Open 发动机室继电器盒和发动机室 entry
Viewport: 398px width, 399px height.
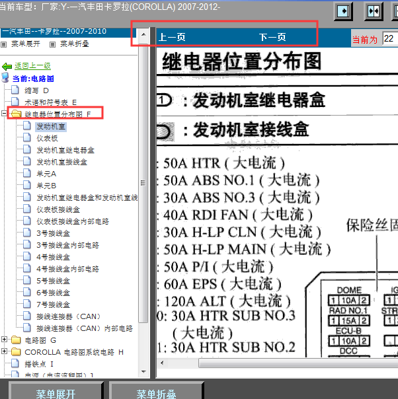[87, 198]
